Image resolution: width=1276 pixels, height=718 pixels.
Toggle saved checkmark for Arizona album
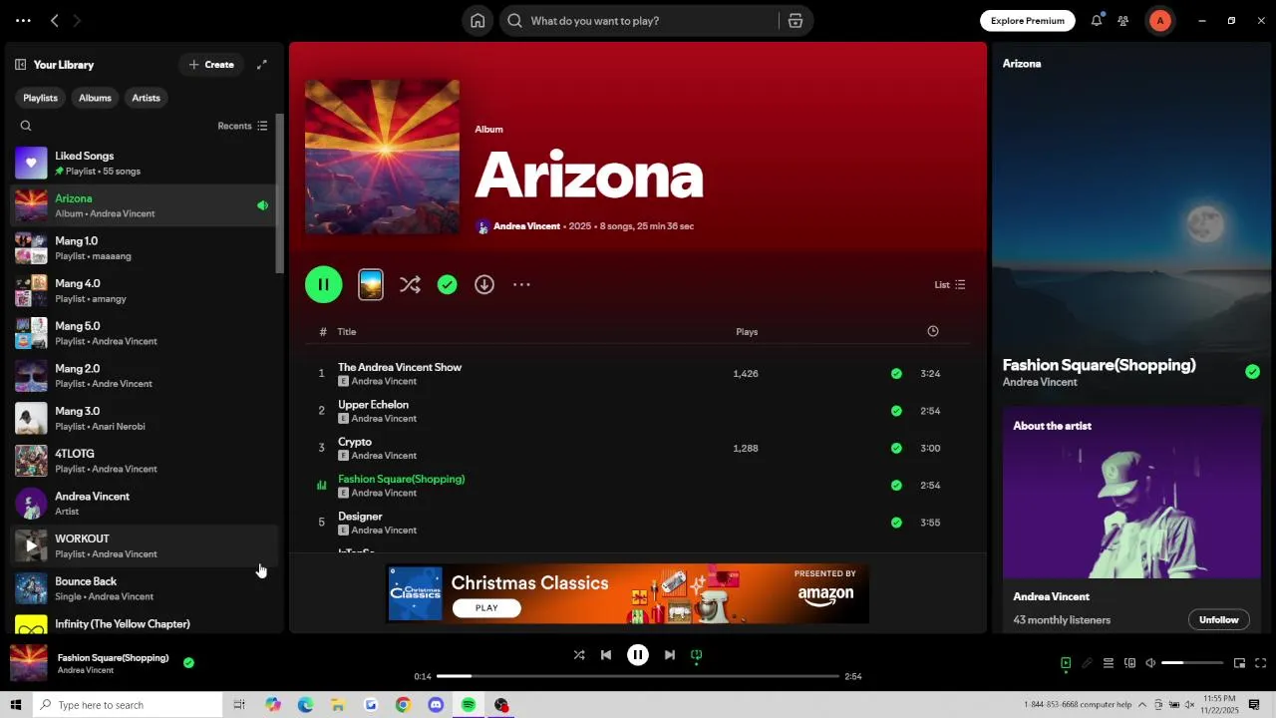point(448,285)
